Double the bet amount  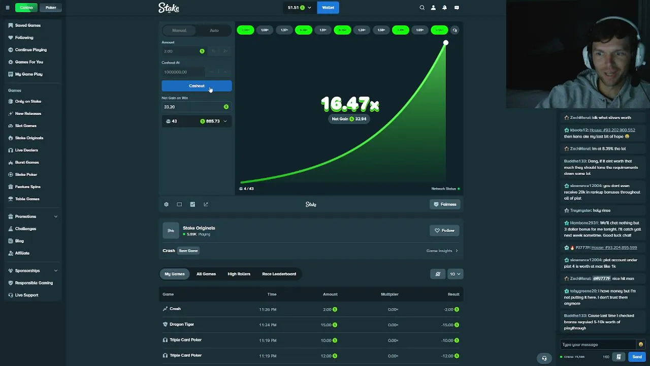225,51
